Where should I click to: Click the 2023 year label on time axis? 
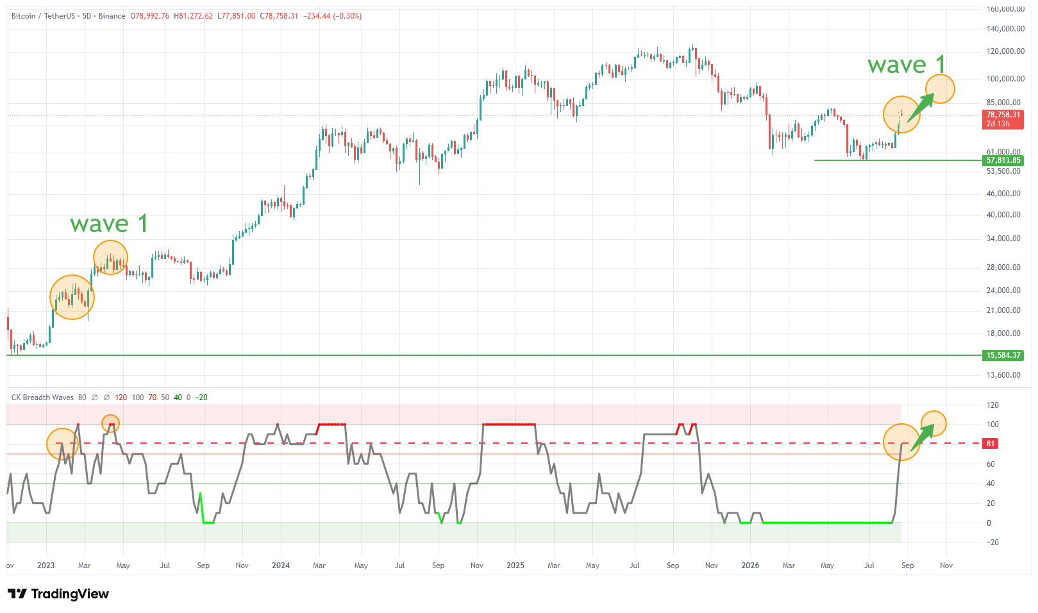[46, 566]
